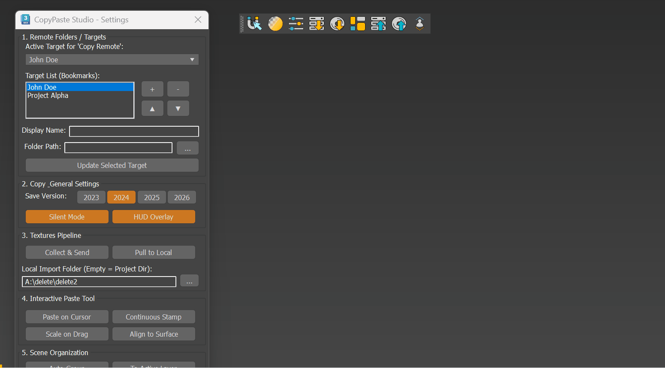The height and width of the screenshot is (368, 665).
Task: Click the 'Target List (Bookmarks):' label
Action: click(63, 76)
